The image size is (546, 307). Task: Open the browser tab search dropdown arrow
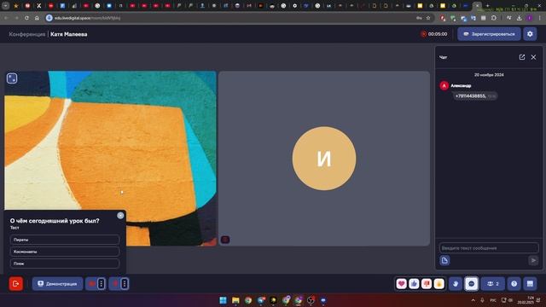click(x=5, y=6)
